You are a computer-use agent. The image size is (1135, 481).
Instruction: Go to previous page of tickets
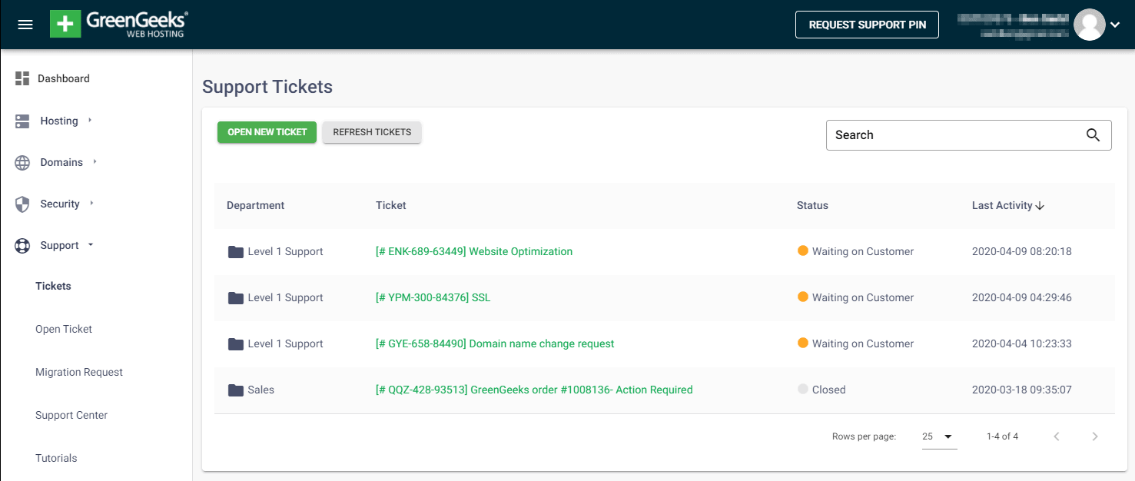click(1057, 436)
